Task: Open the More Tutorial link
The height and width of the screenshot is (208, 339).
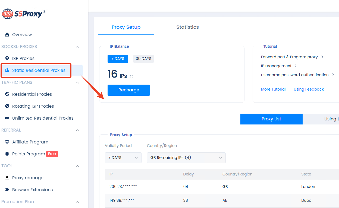Action: click(273, 89)
